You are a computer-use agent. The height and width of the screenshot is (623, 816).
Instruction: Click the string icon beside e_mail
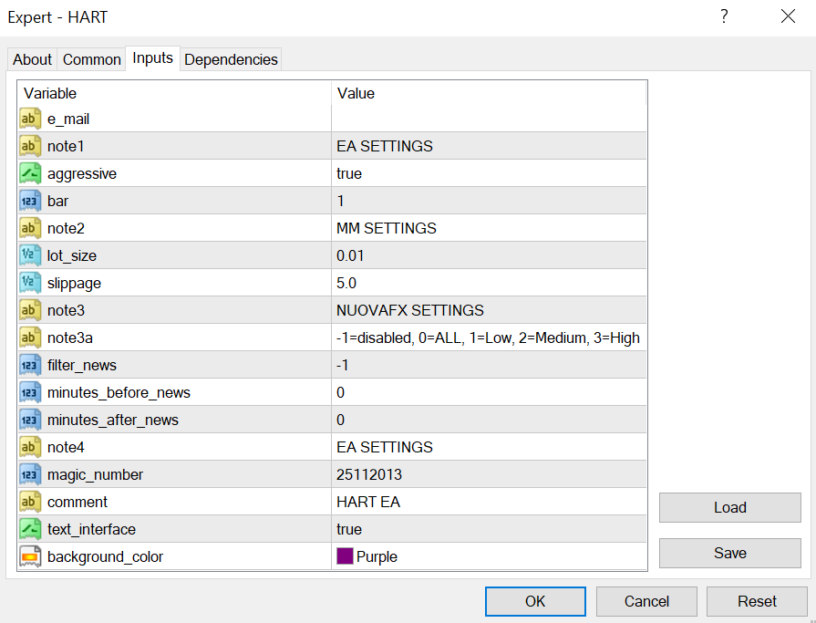coord(30,119)
